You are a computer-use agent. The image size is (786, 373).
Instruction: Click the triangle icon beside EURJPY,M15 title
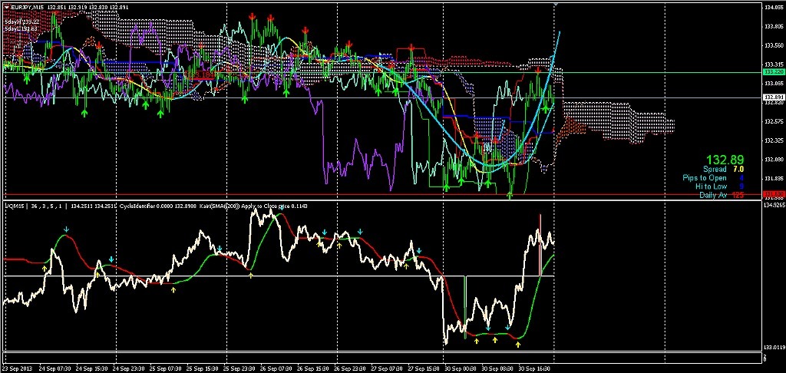pos(6,7)
